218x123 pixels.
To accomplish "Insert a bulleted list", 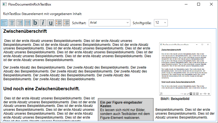I will 59,23.
